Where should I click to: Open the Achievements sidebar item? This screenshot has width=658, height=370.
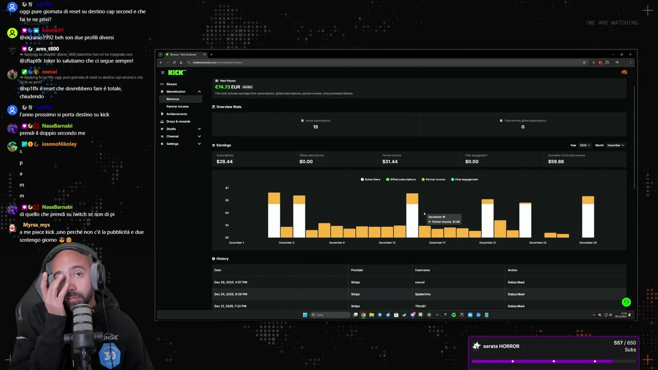[x=177, y=114]
